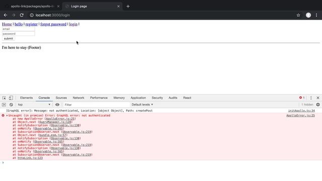Open console settings gear
This screenshot has height=181, width=322.
318,105
